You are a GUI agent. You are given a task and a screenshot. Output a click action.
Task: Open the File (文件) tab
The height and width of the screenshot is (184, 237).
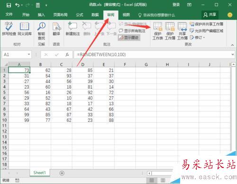pos(9,15)
